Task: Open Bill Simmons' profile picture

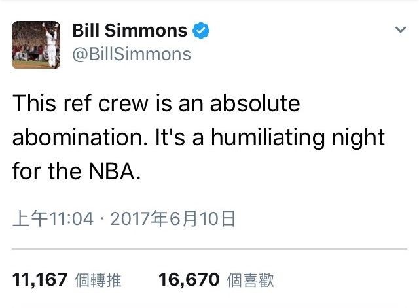Action: coord(36,44)
